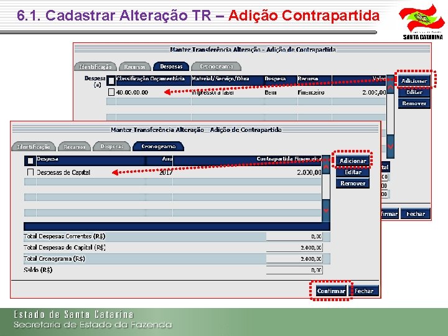This screenshot has width=448, height=336.
Task: Toggle the select-all checkbox in Cronograma header
Action: pos(30,161)
